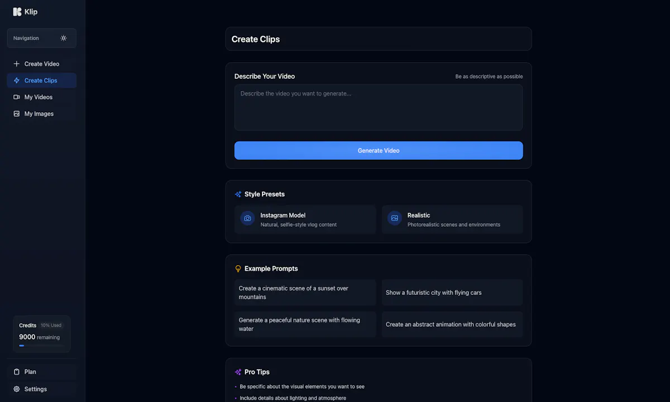Click the plus icon beside Create Video
670x402 pixels.
pos(17,64)
